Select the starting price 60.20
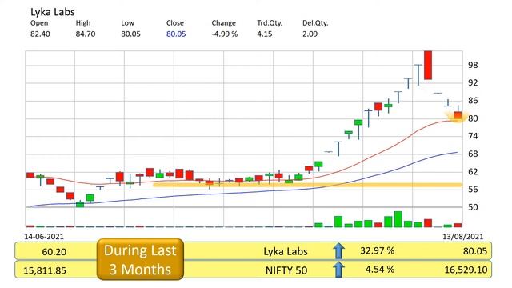The height and width of the screenshot is (288, 512). click(x=54, y=252)
